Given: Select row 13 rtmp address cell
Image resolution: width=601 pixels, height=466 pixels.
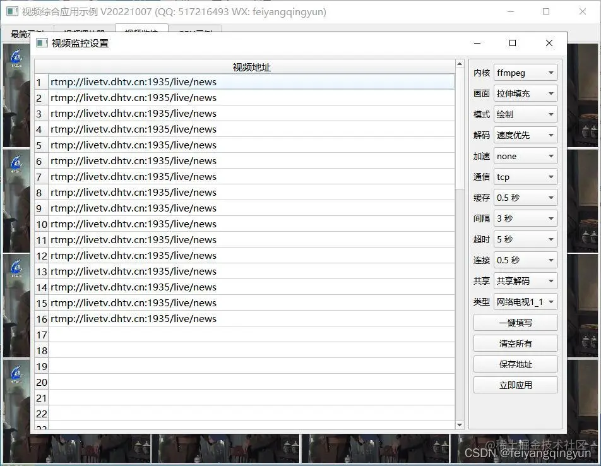Looking at the screenshot, I should 251,272.
